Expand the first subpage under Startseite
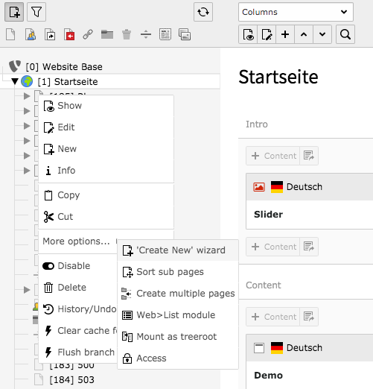This screenshot has width=373, height=389. click(27, 96)
